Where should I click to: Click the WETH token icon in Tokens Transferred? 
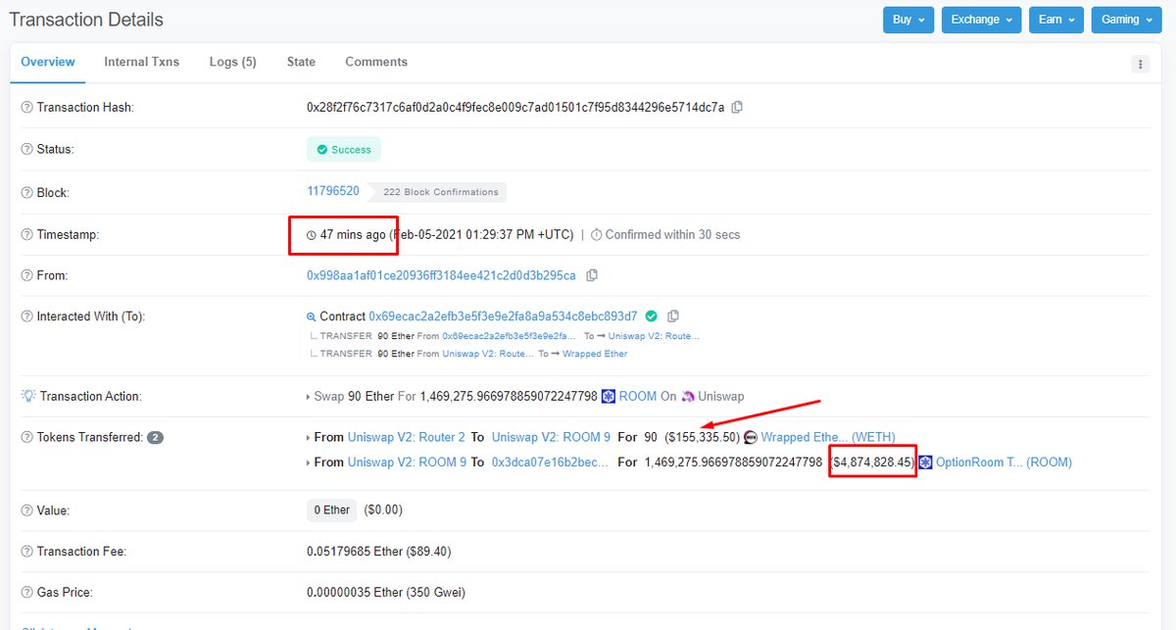point(751,437)
